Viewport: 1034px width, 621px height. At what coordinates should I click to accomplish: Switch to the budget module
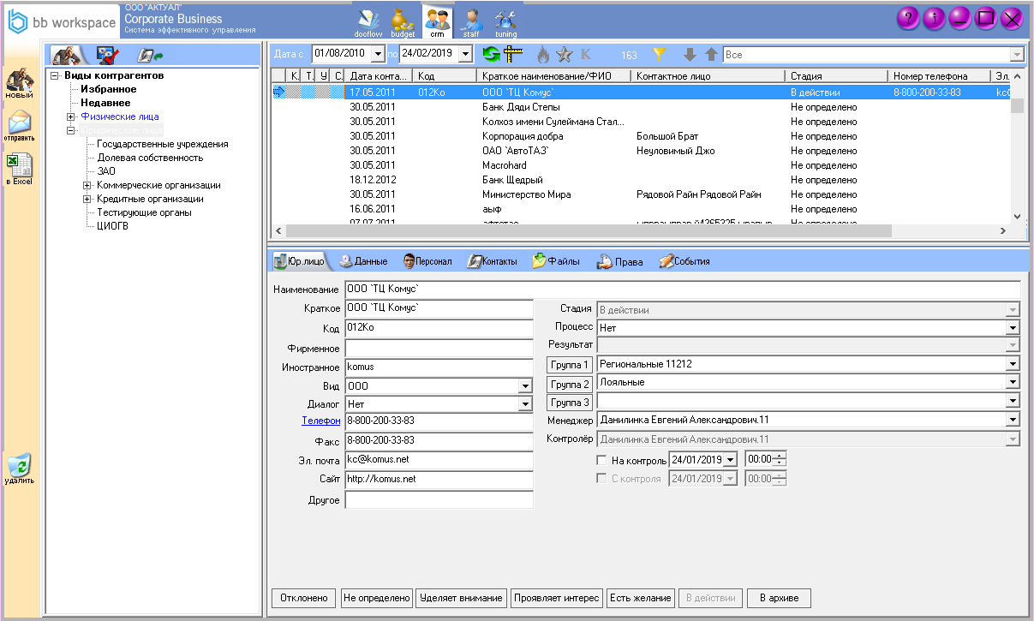(403, 21)
